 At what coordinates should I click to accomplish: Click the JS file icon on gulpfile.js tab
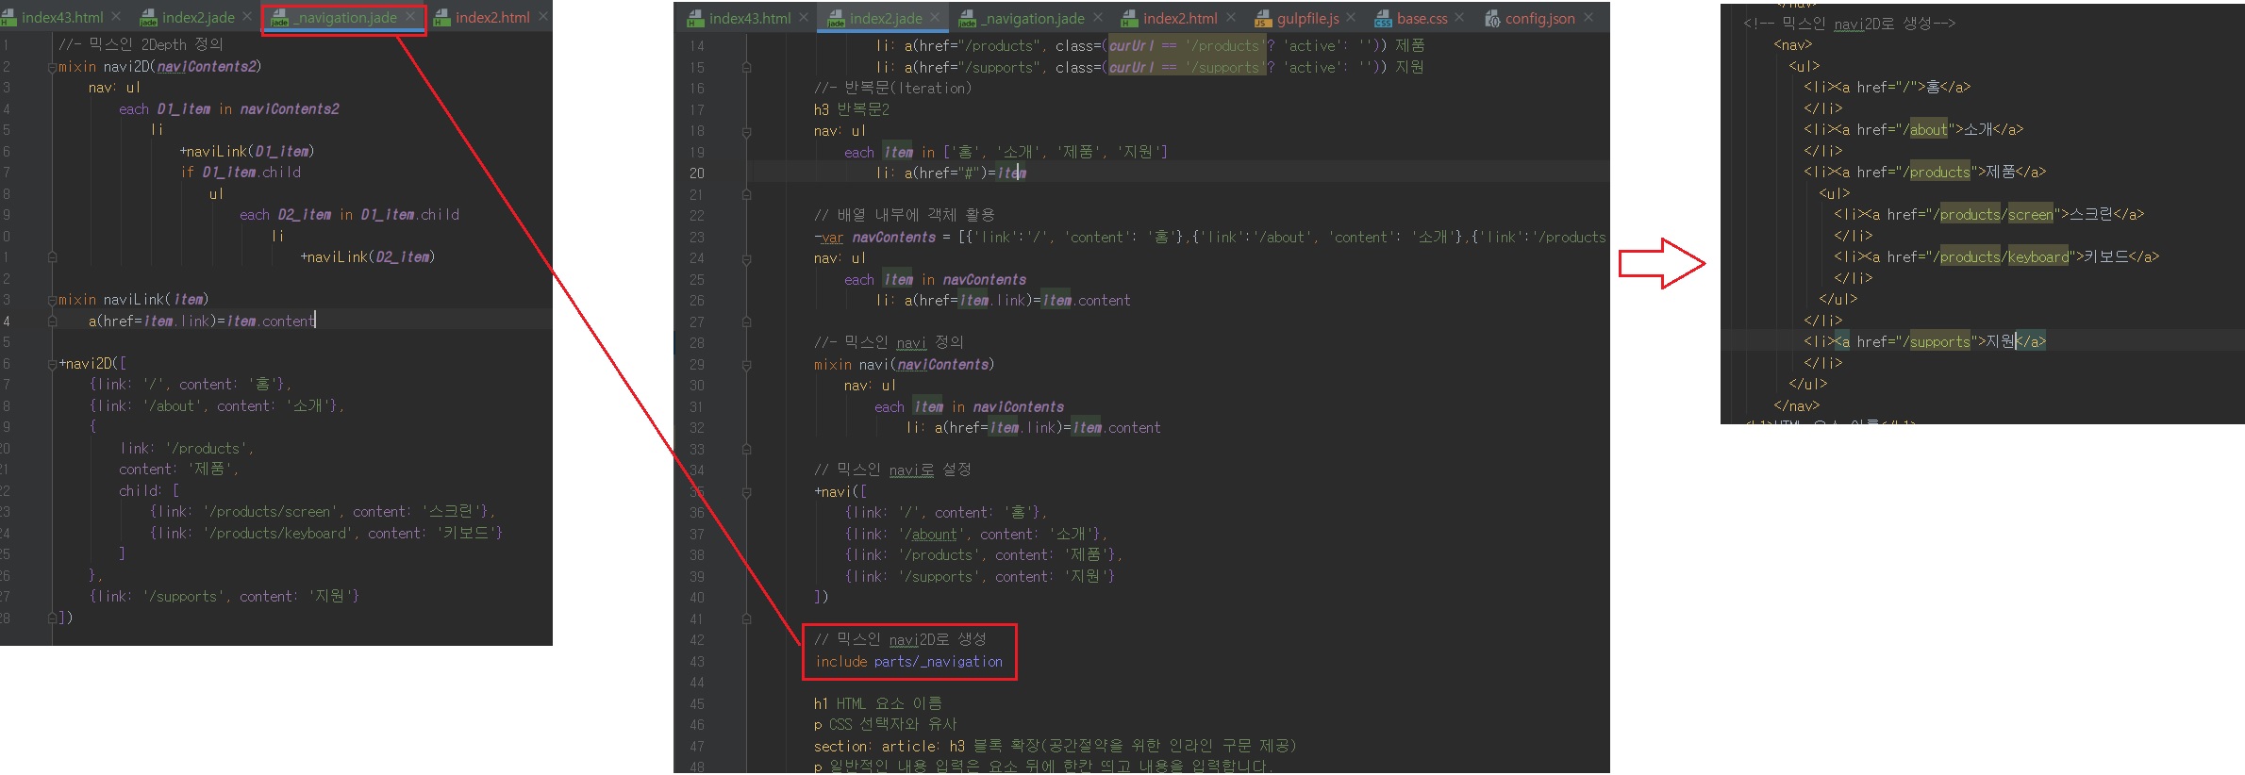(1262, 19)
